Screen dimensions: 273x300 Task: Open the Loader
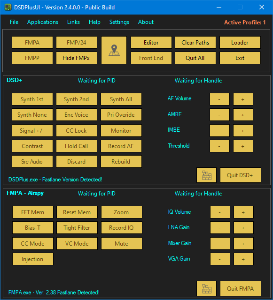point(240,42)
